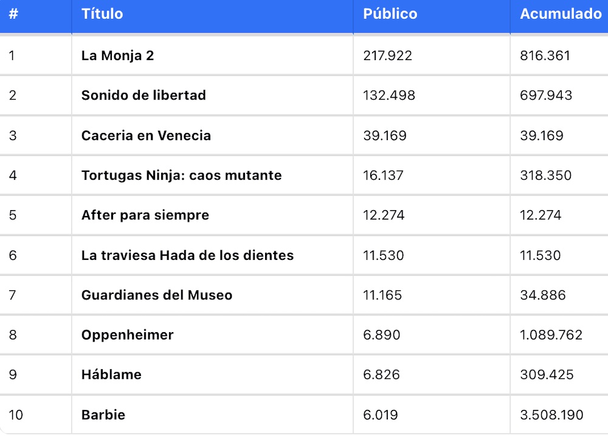
Task: Click La traviesa Hada de los dientes
Action: coord(187,255)
